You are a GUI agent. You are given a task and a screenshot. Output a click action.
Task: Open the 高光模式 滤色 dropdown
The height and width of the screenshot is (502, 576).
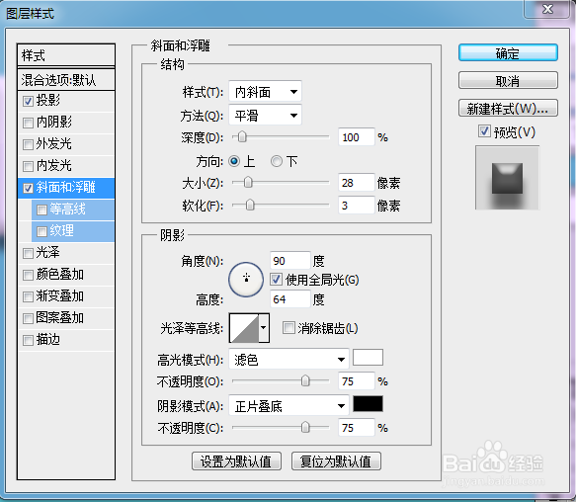tap(288, 359)
